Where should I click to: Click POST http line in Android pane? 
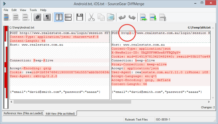[x=60, y=33]
